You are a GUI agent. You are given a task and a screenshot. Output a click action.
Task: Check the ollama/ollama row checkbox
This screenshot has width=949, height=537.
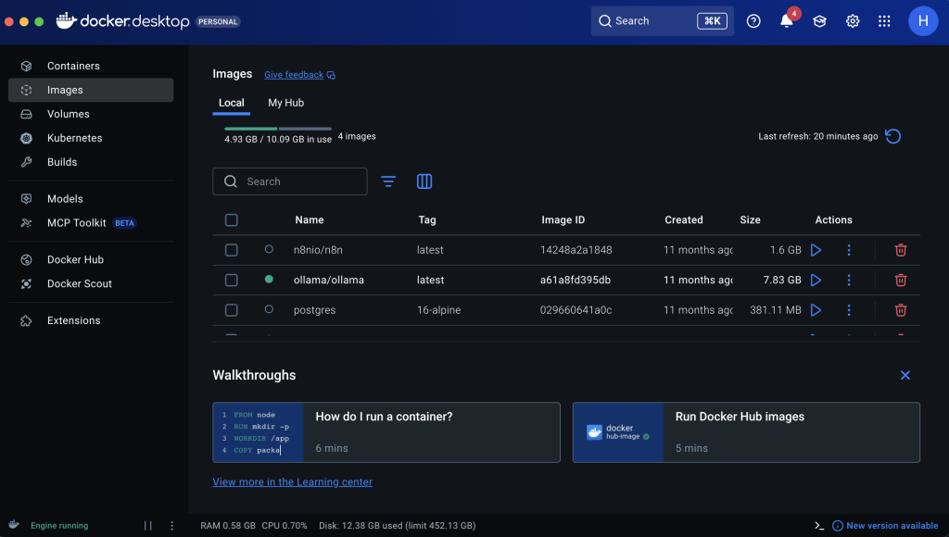(x=231, y=280)
